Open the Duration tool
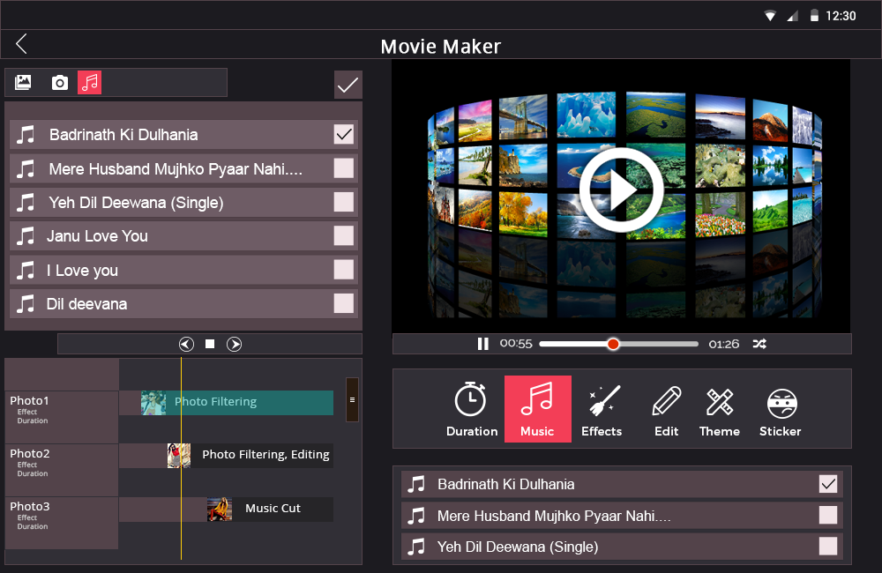The height and width of the screenshot is (573, 882). 471,409
